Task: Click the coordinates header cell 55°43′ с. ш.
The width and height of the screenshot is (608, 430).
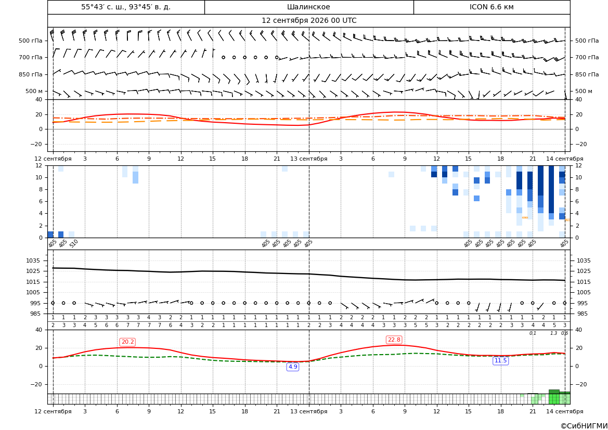Action: click(x=126, y=7)
